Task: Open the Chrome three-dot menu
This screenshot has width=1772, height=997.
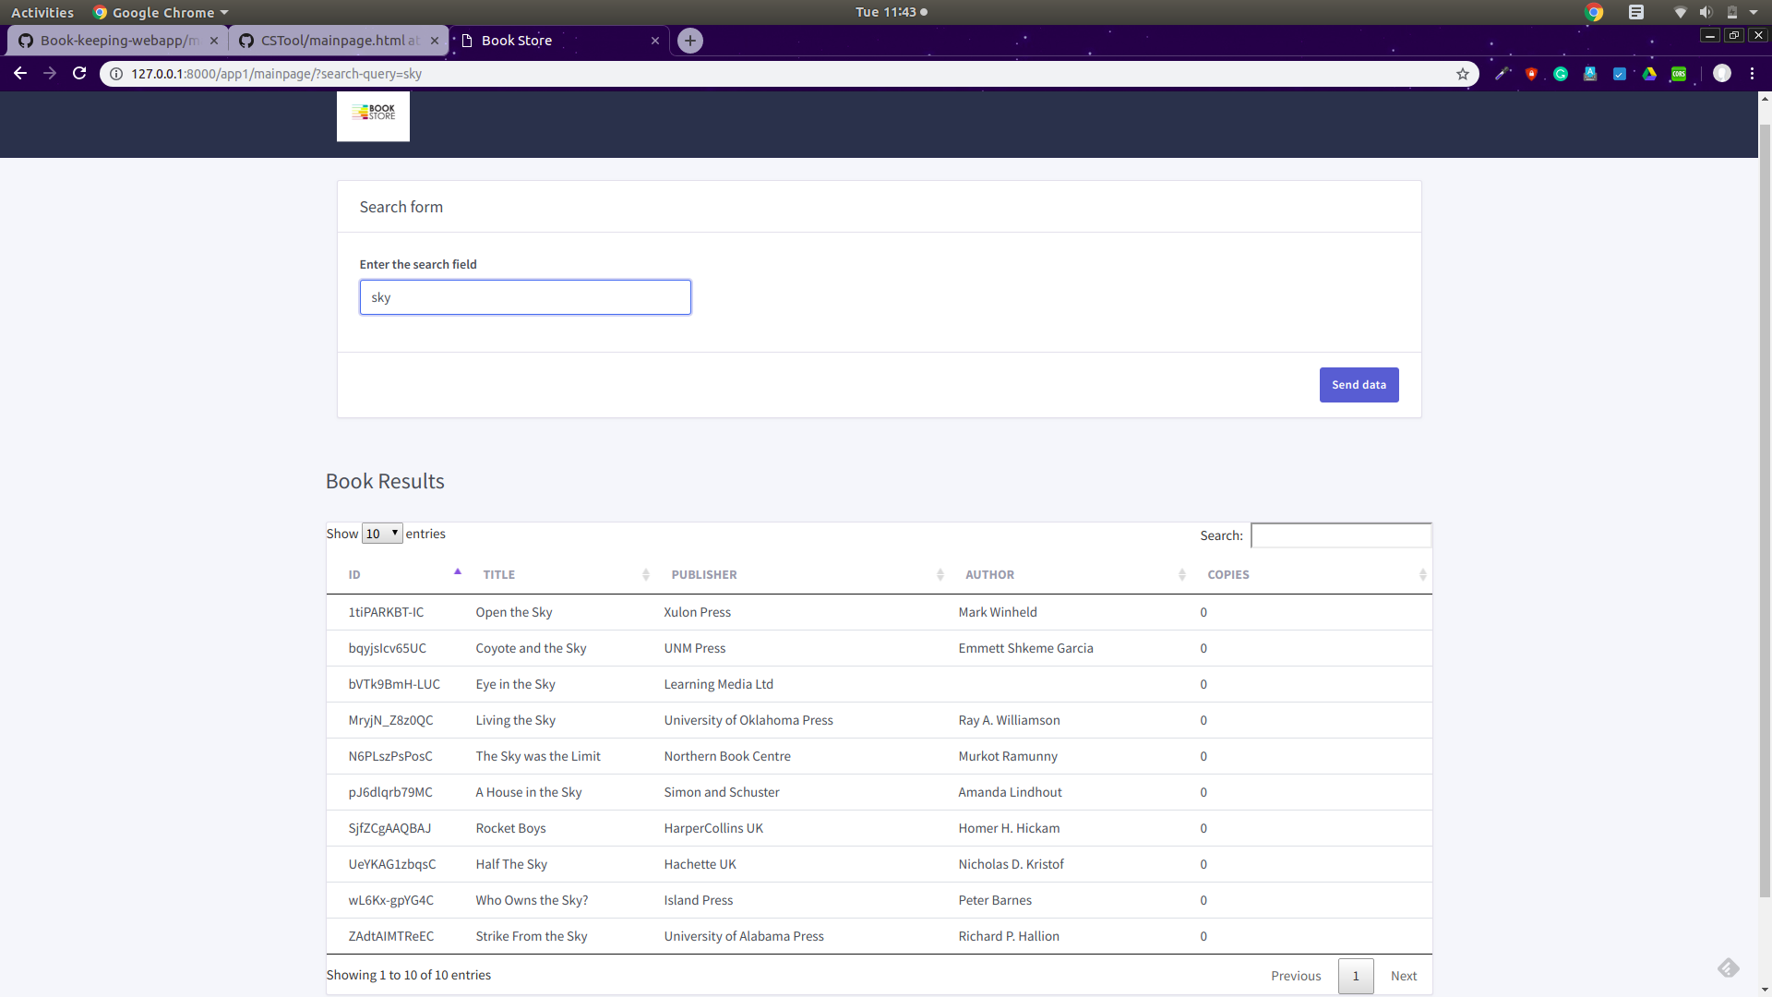Action: (x=1752, y=74)
